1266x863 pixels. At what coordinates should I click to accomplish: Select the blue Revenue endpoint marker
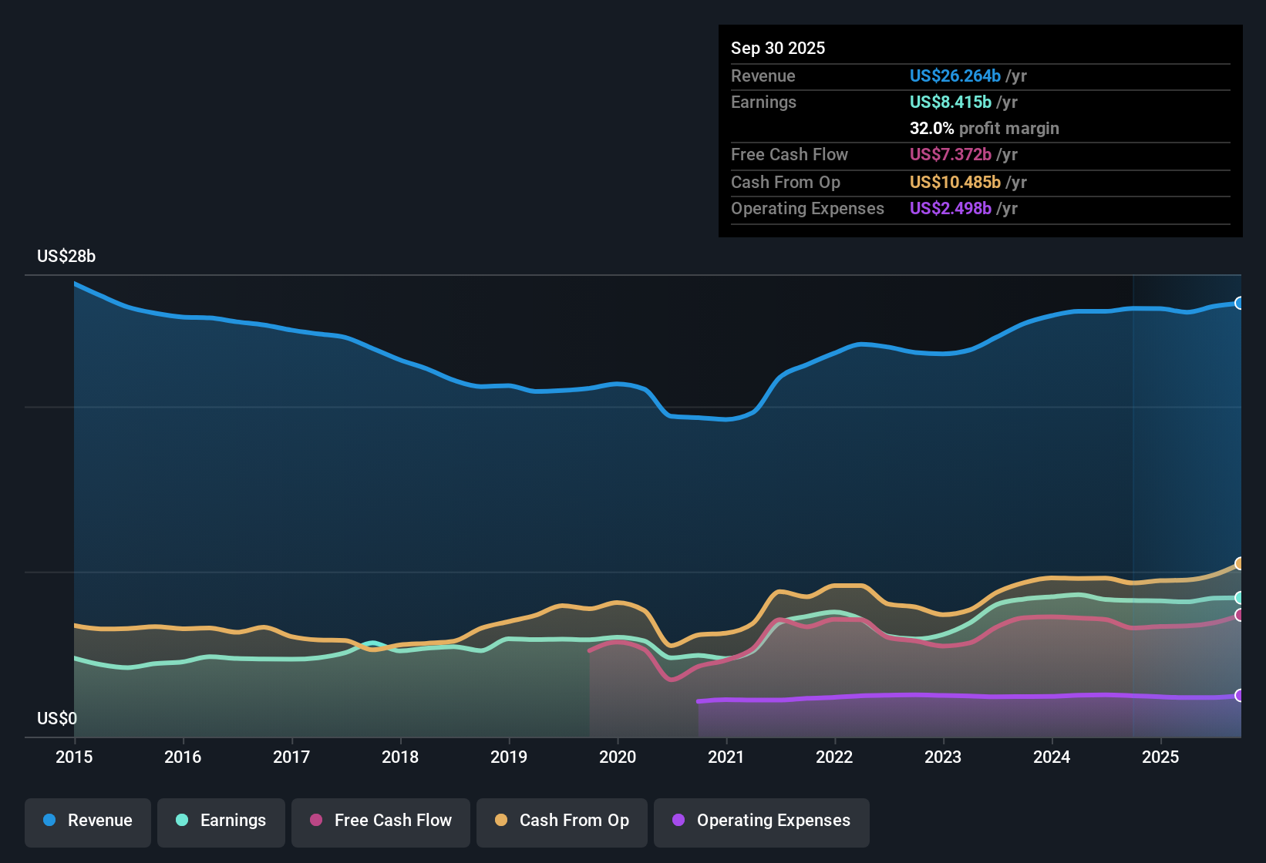pos(1240,303)
